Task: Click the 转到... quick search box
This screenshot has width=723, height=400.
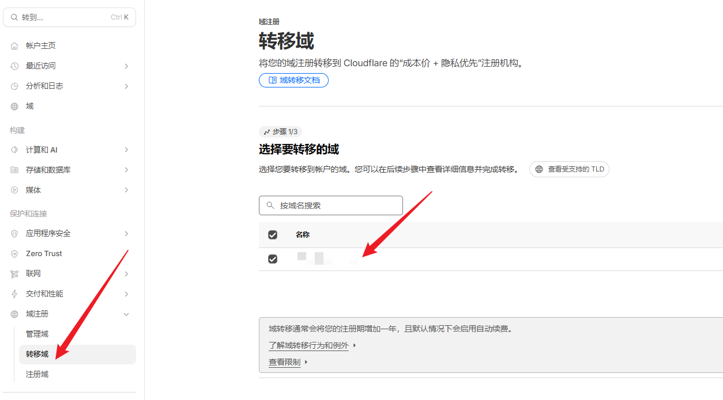Action: pos(69,17)
